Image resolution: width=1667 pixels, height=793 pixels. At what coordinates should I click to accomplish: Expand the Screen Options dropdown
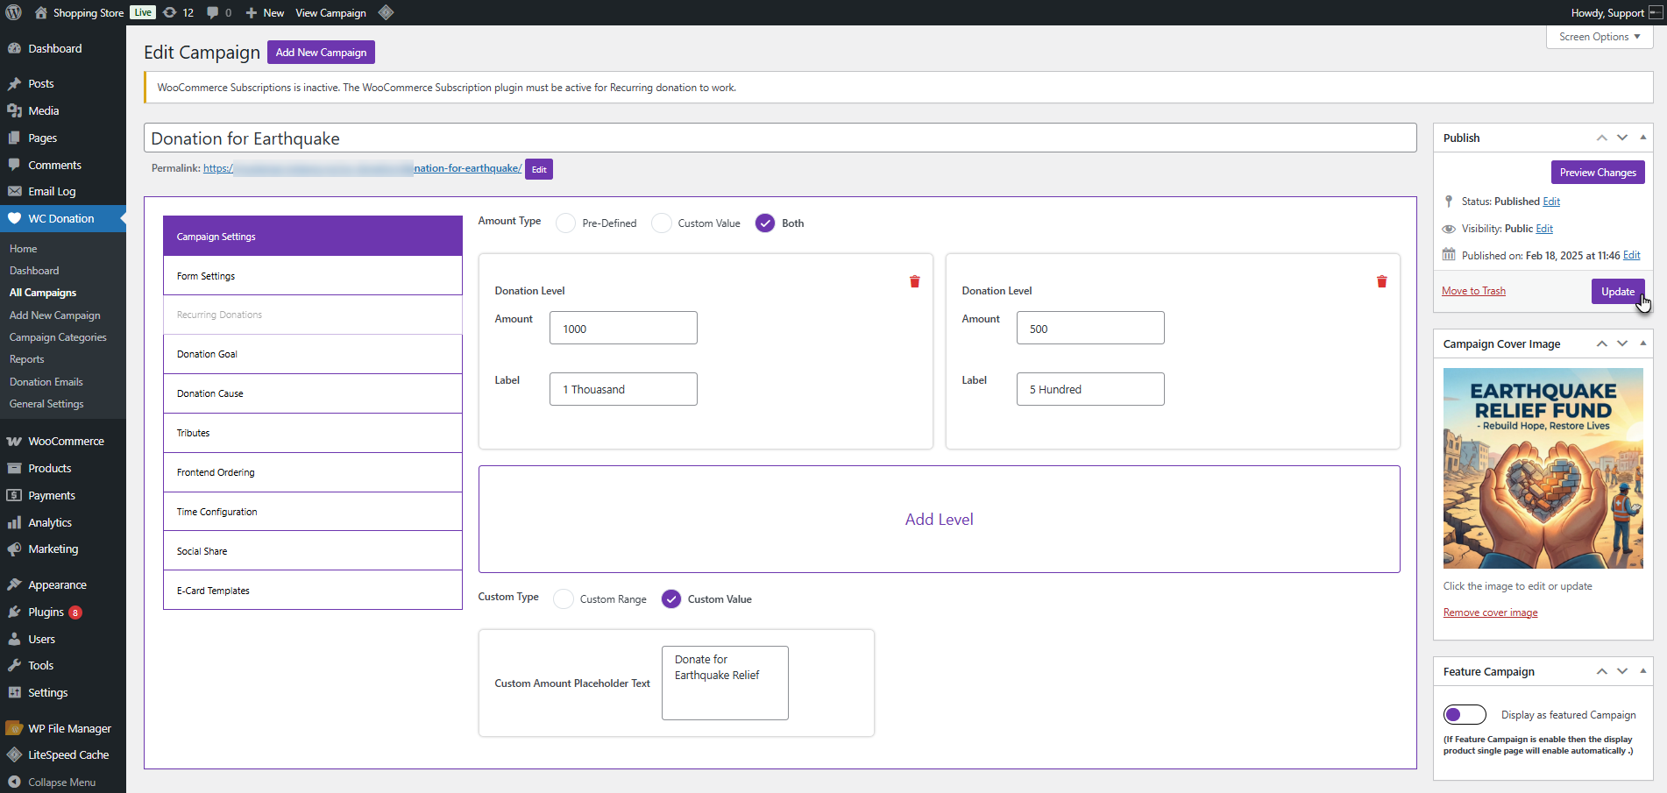pyautogui.click(x=1599, y=37)
